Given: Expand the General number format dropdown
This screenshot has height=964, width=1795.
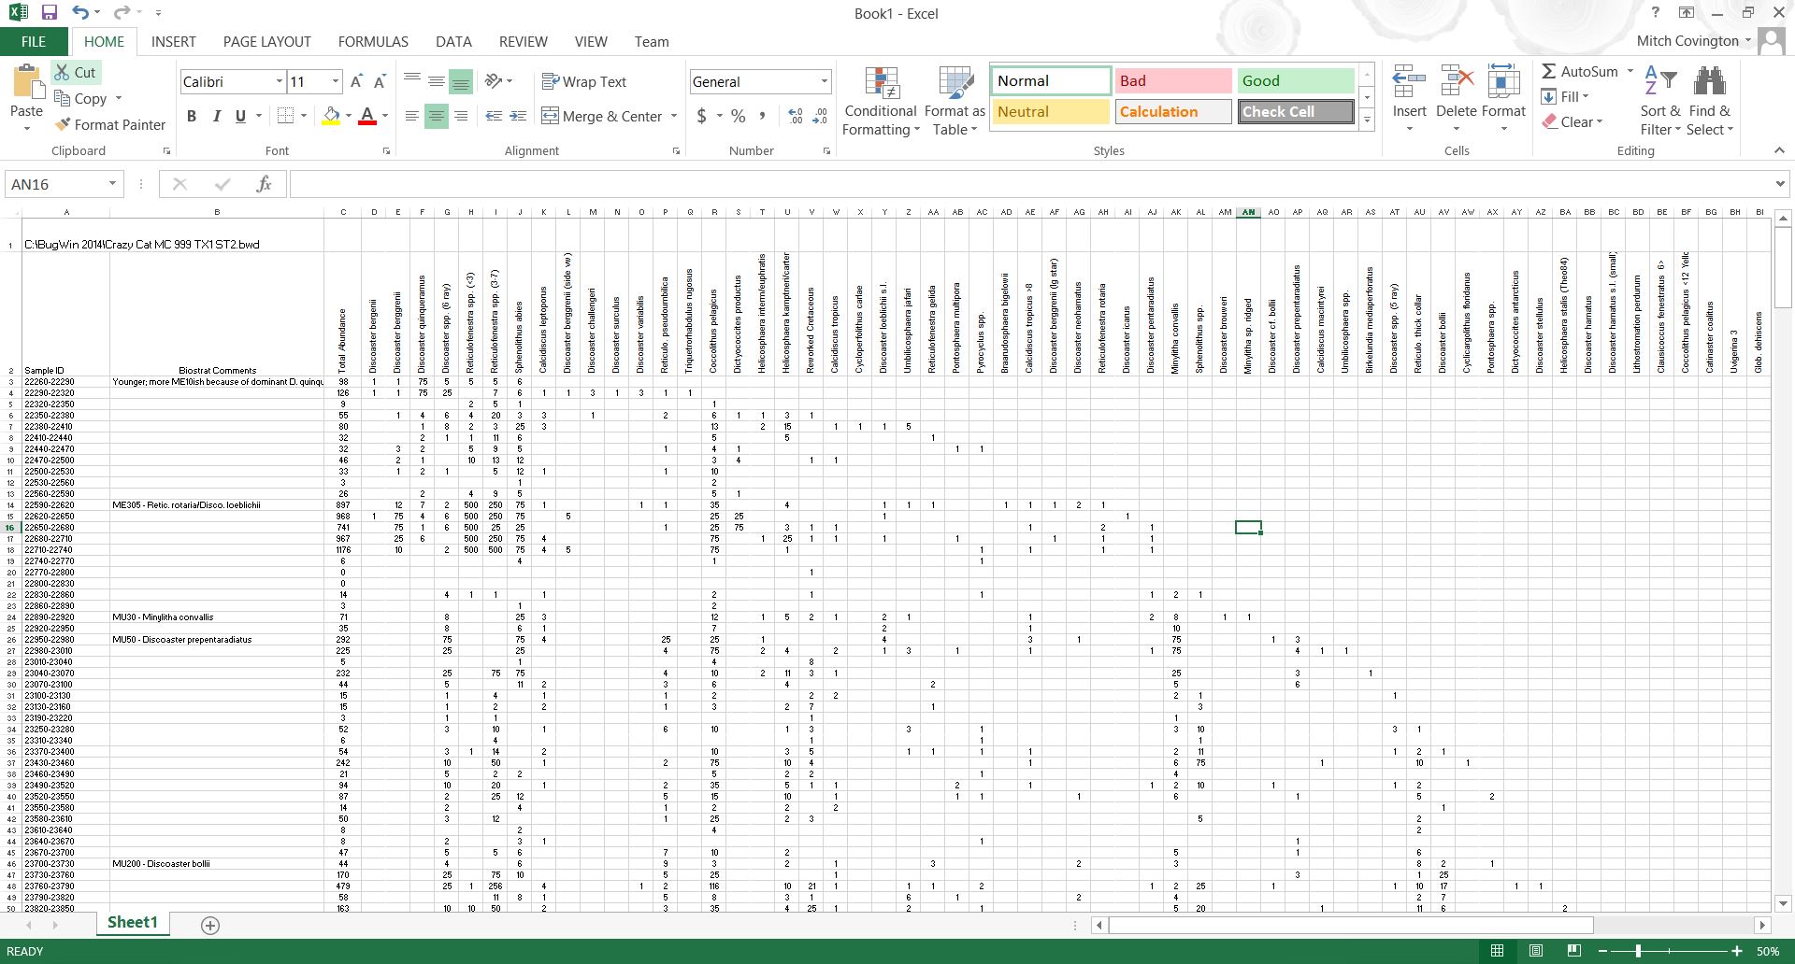Looking at the screenshot, I should point(824,82).
